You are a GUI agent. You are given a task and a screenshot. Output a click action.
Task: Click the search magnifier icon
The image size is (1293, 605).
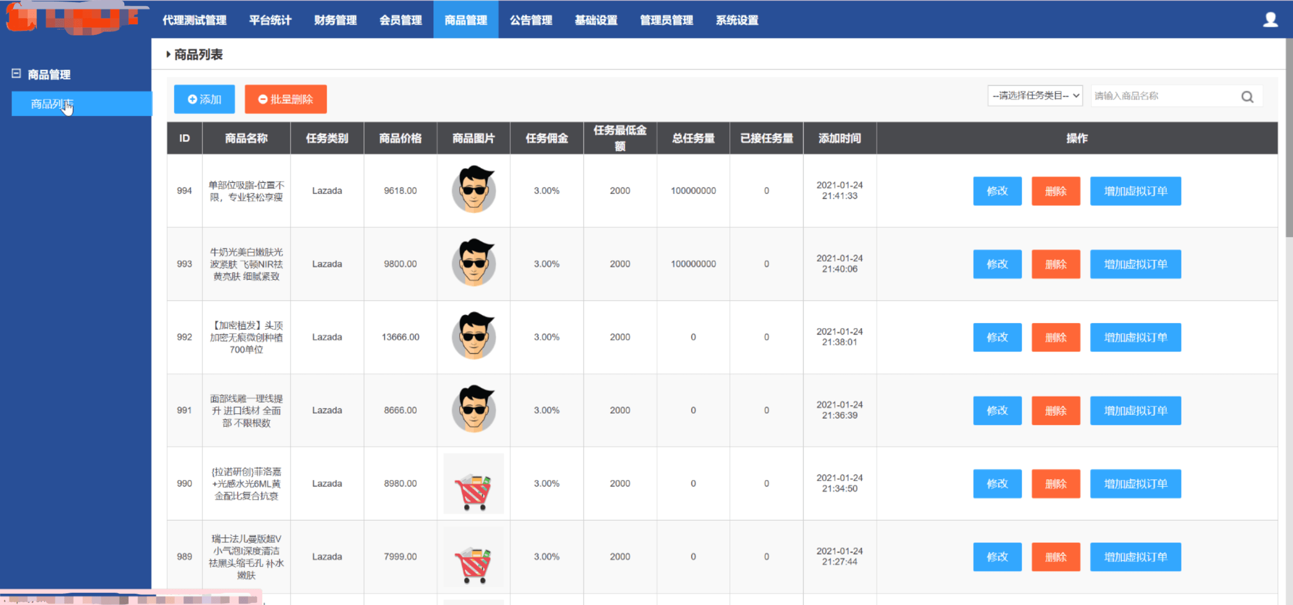coord(1247,97)
